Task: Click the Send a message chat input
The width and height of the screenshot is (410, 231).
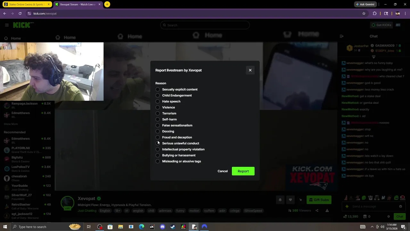Action: click(x=373, y=207)
